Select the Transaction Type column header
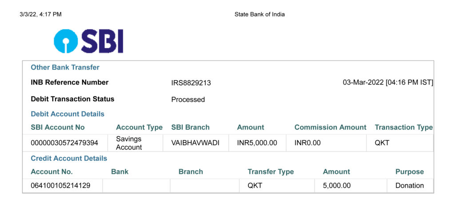This screenshot has height=212, width=455. pos(403,127)
